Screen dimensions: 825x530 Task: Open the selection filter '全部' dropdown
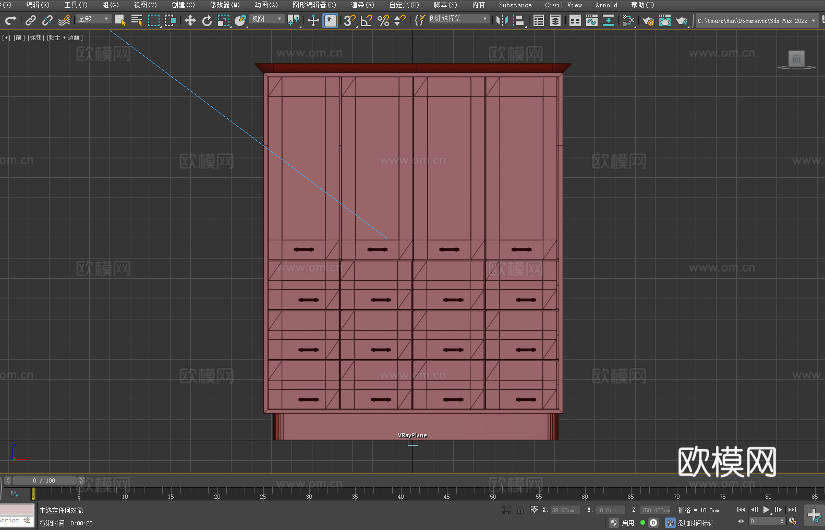93,19
